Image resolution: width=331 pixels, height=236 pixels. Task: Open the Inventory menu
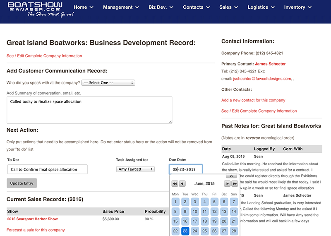coord(297,7)
